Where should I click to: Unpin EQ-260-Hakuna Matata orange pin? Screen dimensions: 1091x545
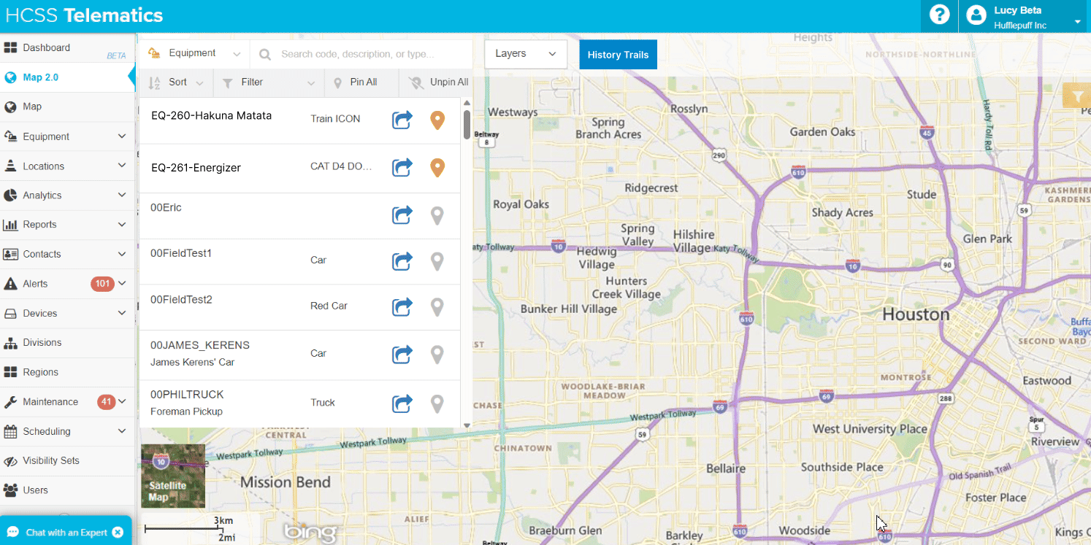[437, 120]
